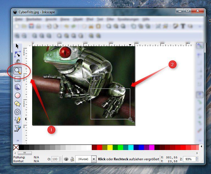The height and width of the screenshot is (174, 211).
Task: Open the Bearbeiten menu
Action: 34,20
